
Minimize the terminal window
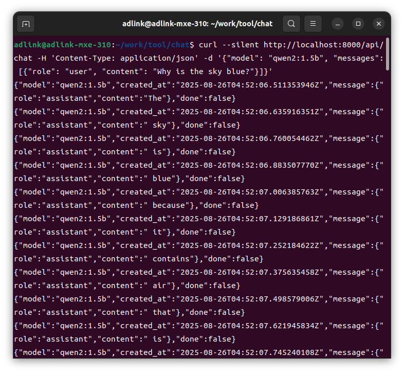tap(338, 24)
